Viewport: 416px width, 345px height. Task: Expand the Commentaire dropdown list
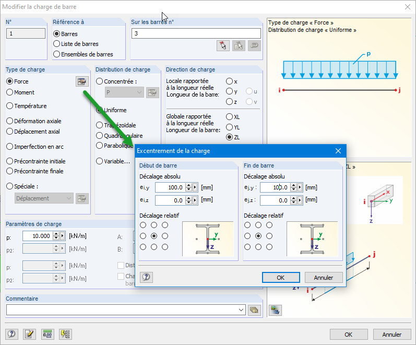pos(241,310)
